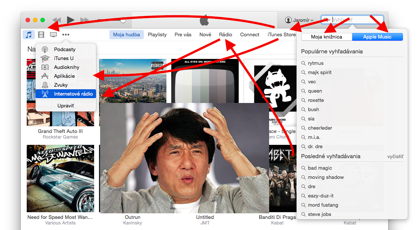Click the Outrun album title
This screenshot has height=230, width=420.
133,217
